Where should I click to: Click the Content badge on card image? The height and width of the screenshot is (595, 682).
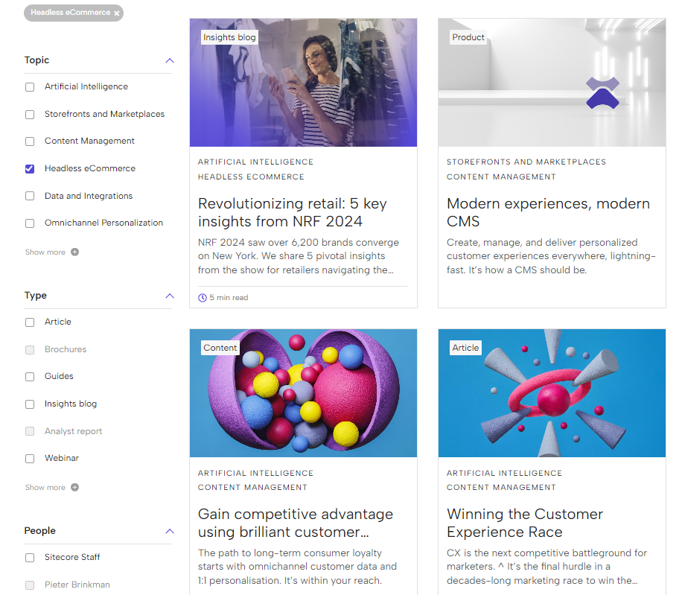coord(220,348)
